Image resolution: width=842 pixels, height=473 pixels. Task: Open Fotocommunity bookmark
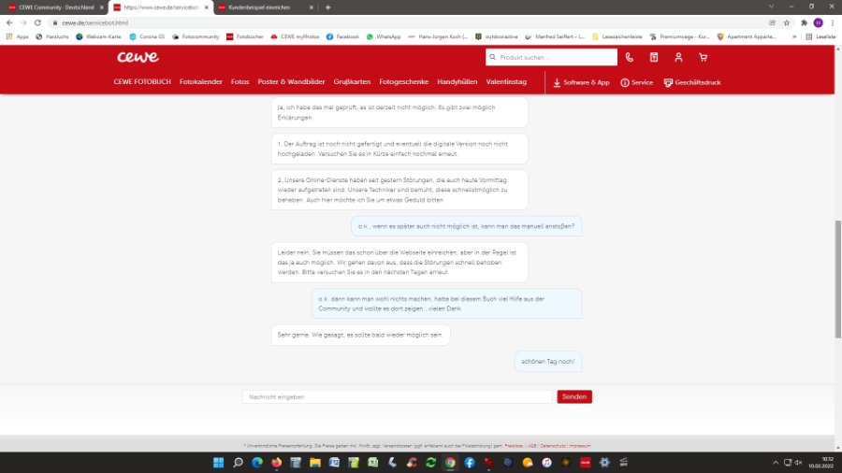point(196,36)
